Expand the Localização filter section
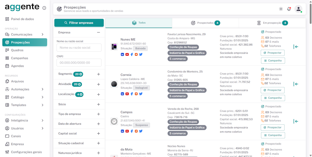The height and width of the screenshot is (157, 312). [x=99, y=95]
